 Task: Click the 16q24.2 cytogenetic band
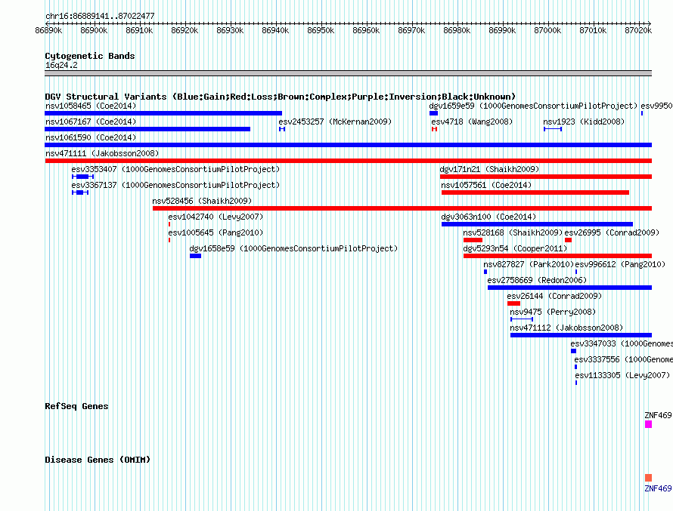click(348, 73)
